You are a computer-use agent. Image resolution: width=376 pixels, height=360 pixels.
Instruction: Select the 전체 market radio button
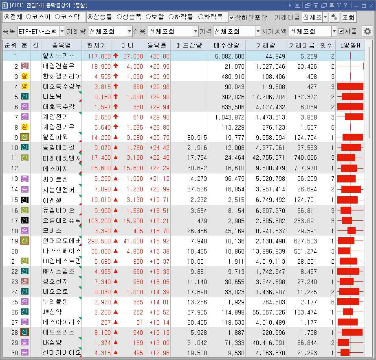pos(7,17)
